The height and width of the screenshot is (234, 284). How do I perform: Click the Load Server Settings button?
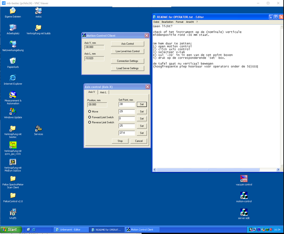[127, 68]
